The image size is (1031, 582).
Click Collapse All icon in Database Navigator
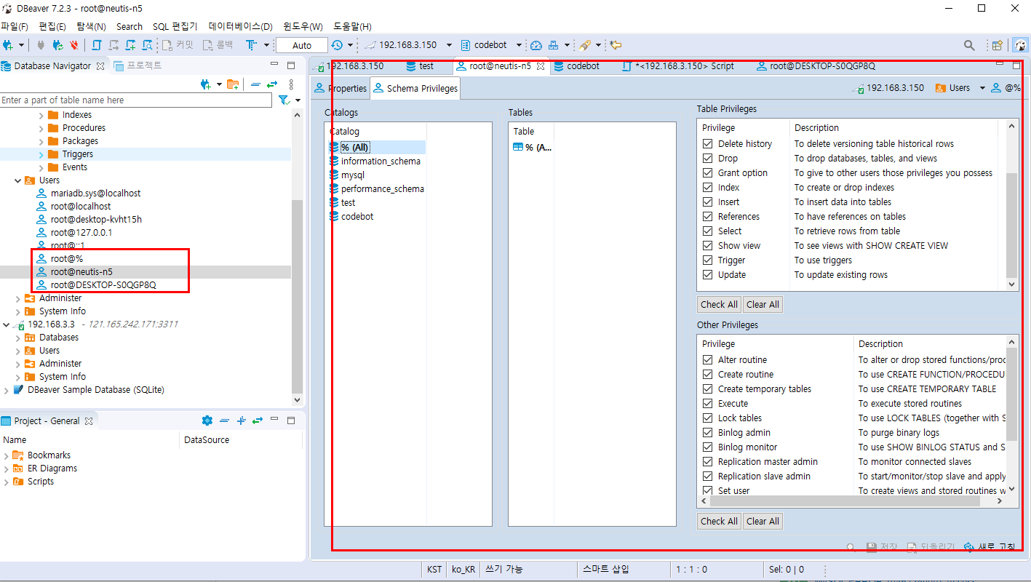pos(256,84)
